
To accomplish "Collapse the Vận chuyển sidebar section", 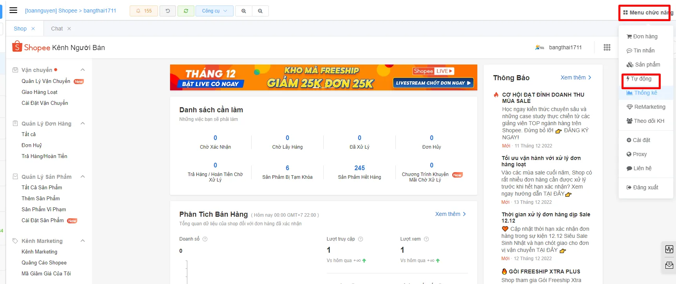I will pos(83,70).
